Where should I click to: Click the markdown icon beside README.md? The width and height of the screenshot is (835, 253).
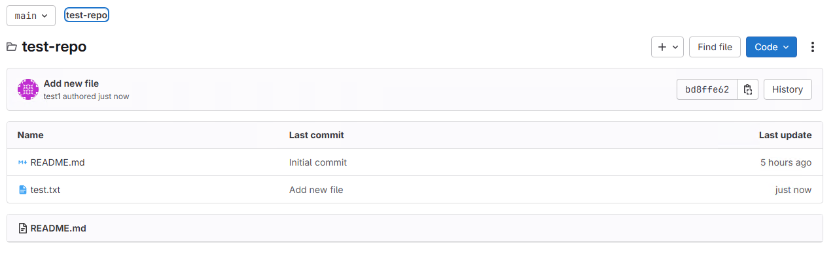[22, 162]
